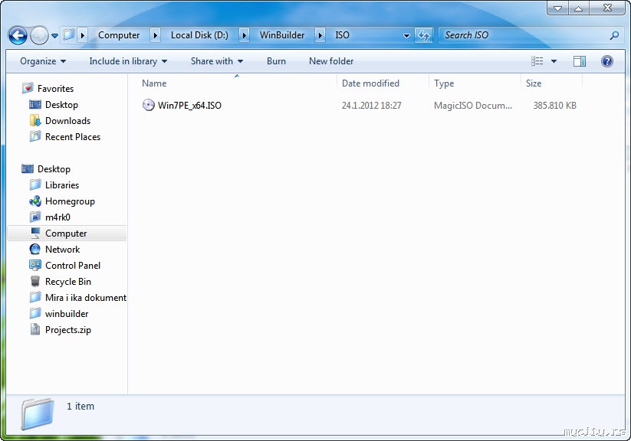Screen dimensions: 631x441
Task: Open Recent Places
Action: (x=72, y=137)
